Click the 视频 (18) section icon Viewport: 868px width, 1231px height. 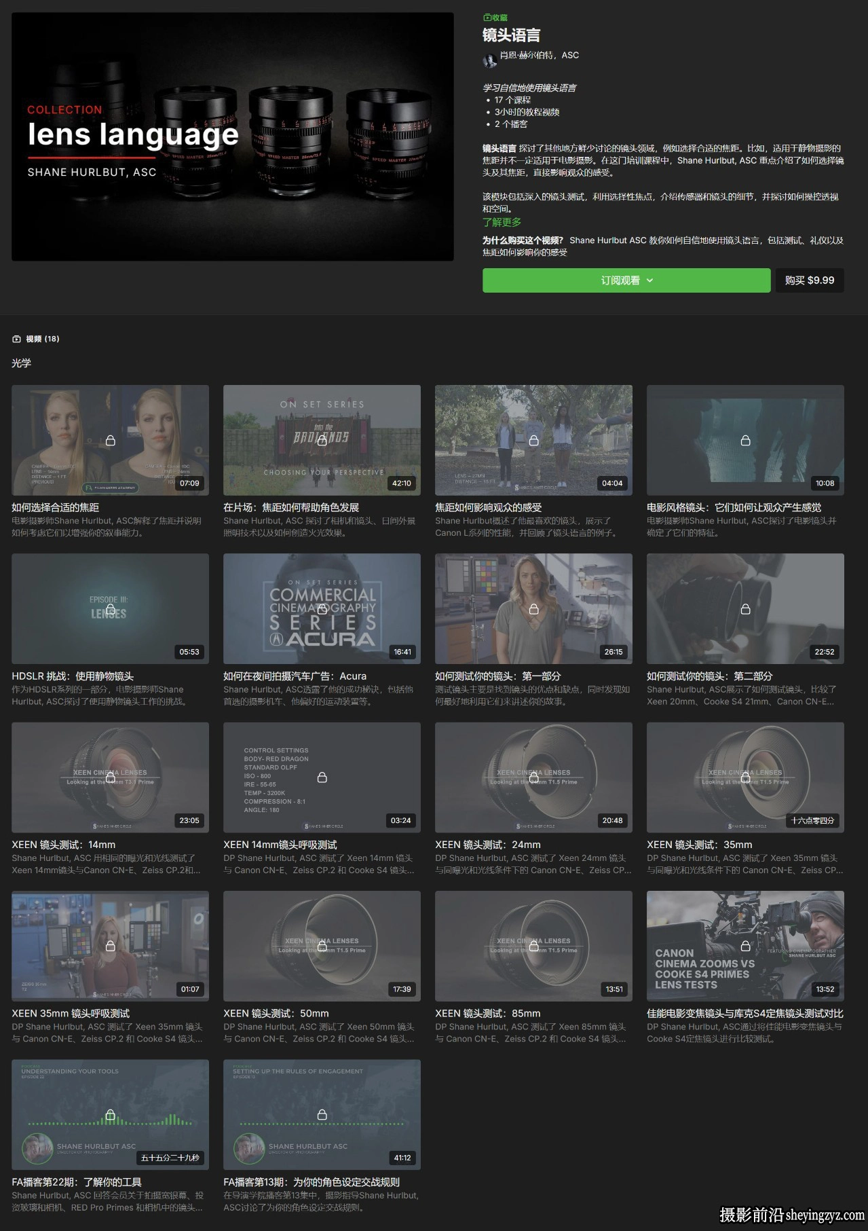16,339
